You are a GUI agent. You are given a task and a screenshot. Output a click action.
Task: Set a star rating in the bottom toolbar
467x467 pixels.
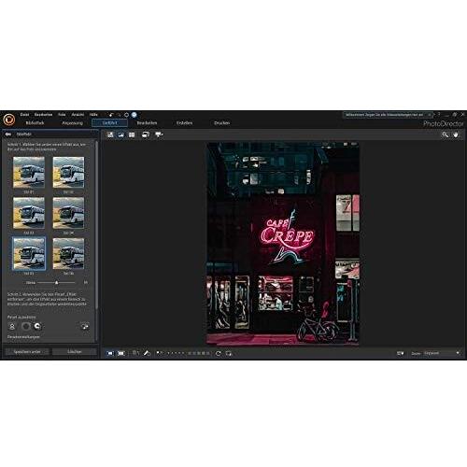click(176, 353)
